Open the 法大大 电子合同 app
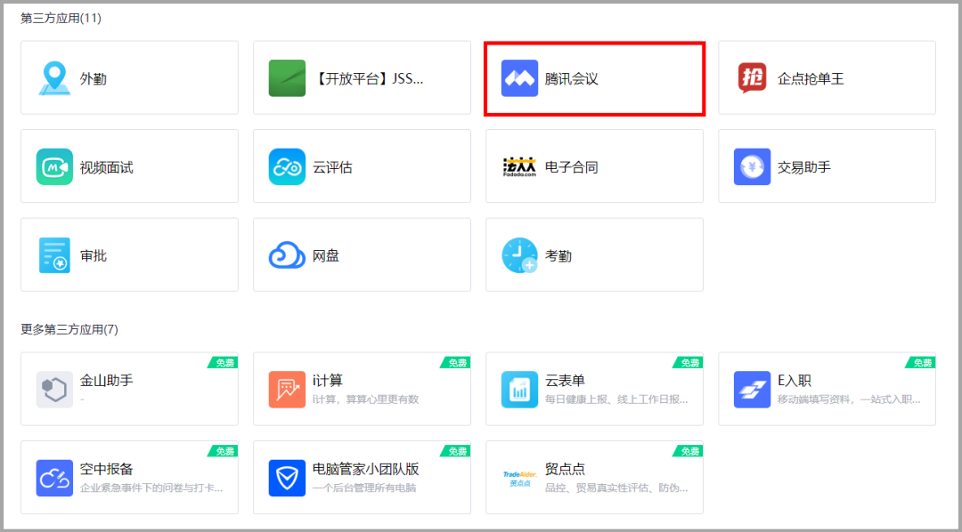This screenshot has height=532, width=962. pos(594,166)
